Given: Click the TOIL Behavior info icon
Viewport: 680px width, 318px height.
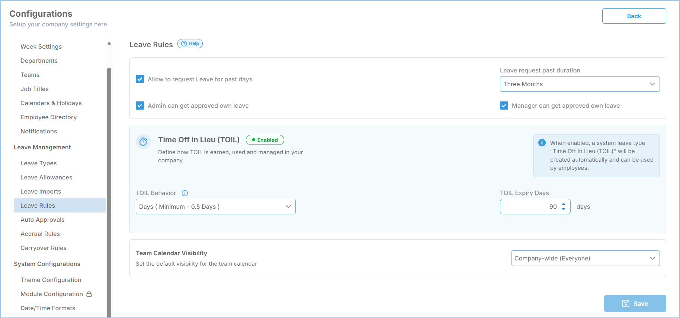Looking at the screenshot, I should (185, 193).
